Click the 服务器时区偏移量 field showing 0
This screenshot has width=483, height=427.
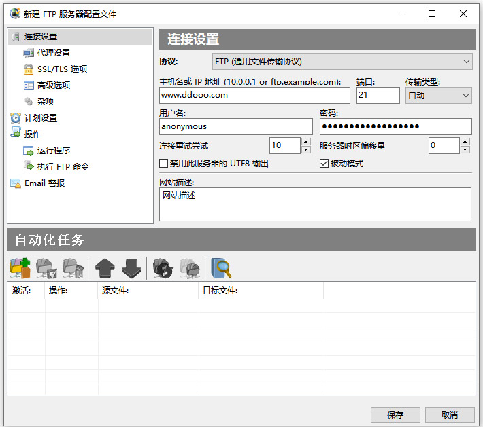(x=444, y=145)
